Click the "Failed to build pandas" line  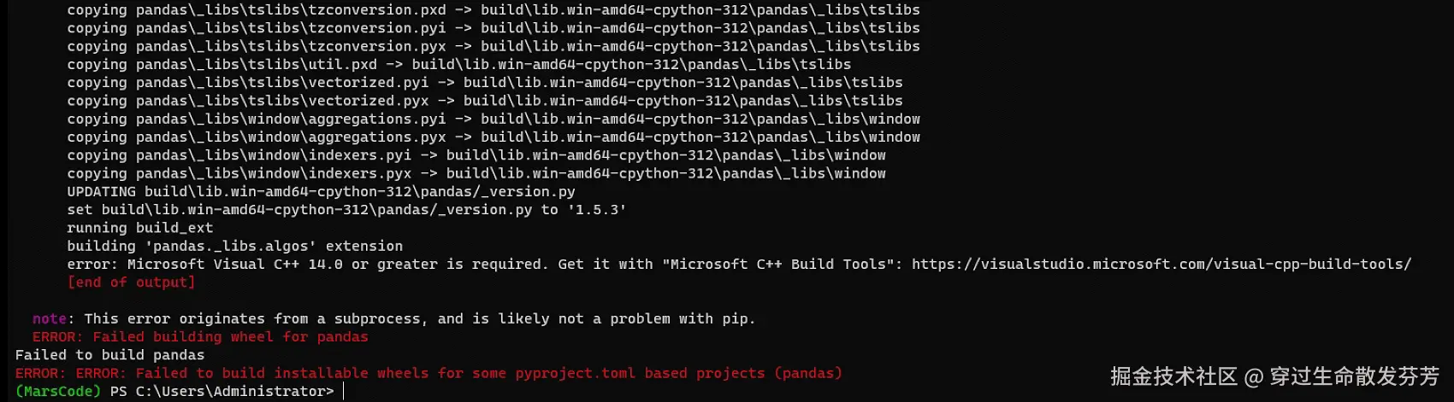pyautogui.click(x=109, y=355)
